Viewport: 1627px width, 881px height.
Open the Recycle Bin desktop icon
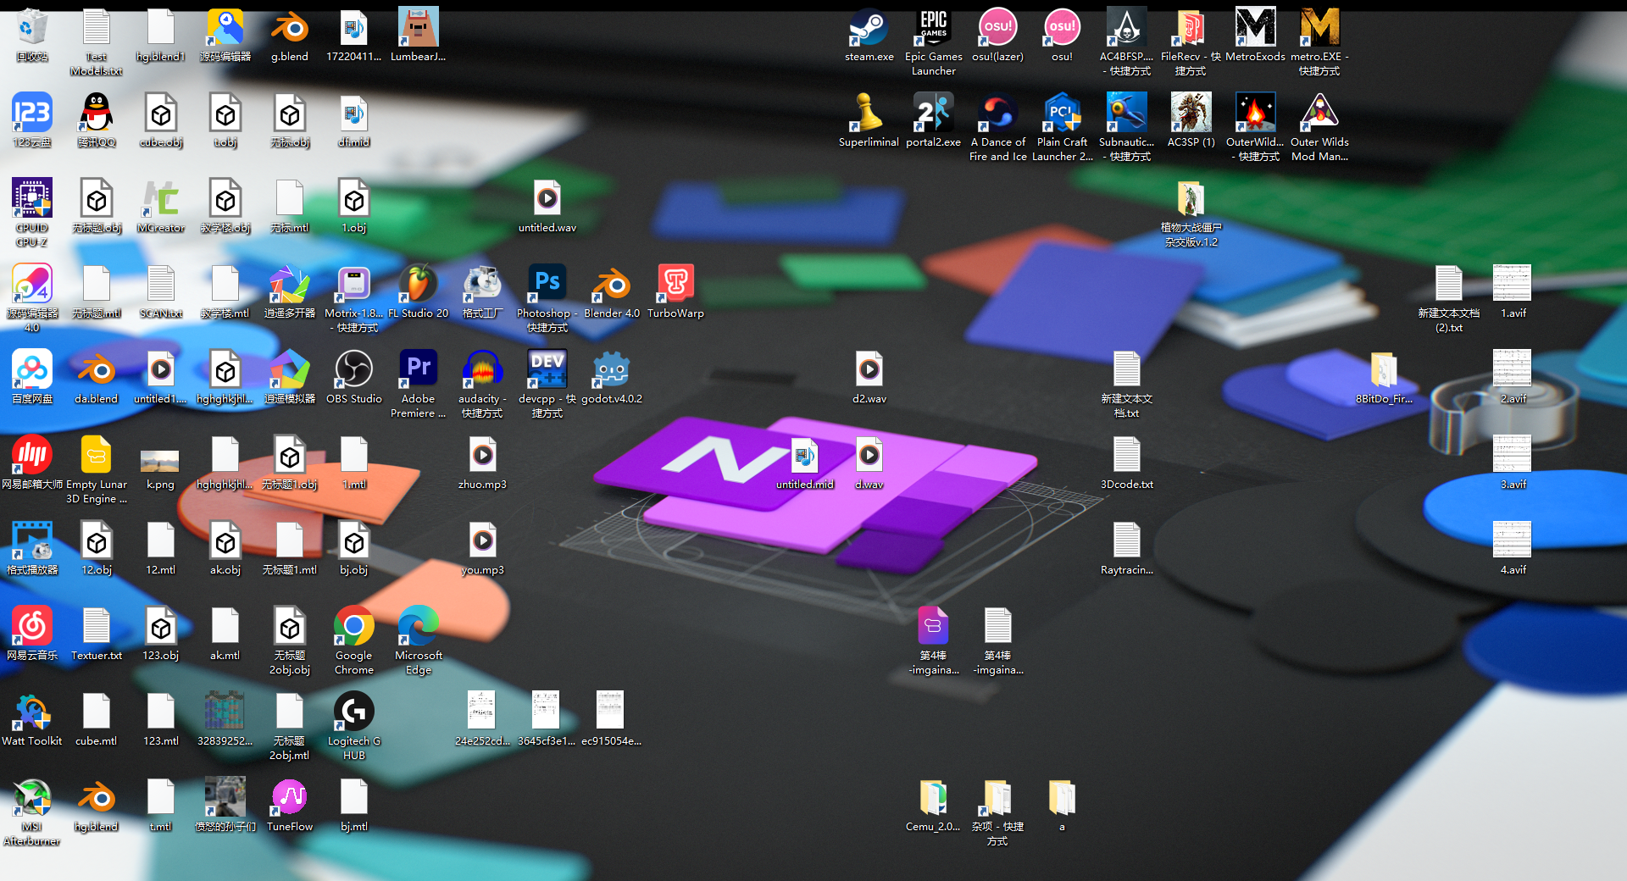[x=32, y=28]
